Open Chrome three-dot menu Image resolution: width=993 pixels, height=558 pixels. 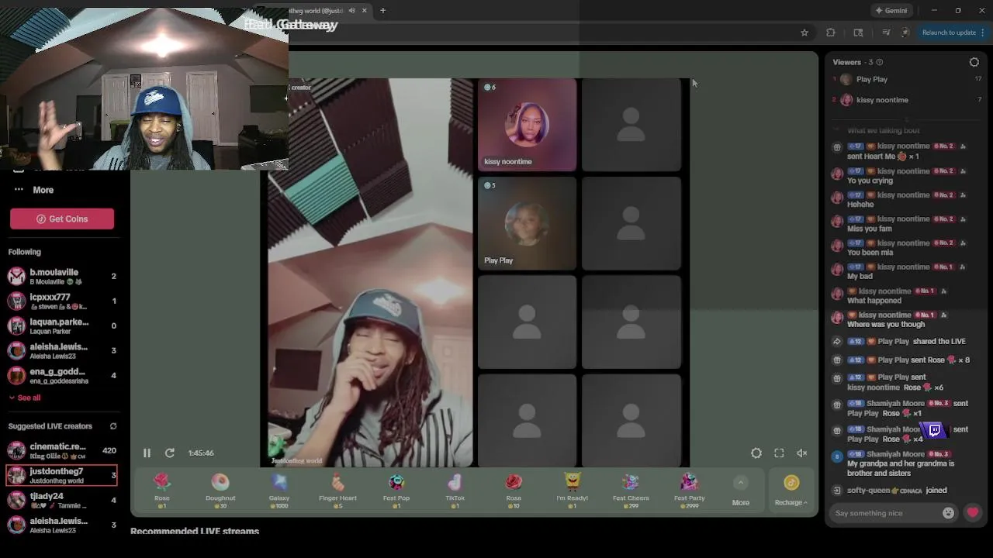(984, 33)
